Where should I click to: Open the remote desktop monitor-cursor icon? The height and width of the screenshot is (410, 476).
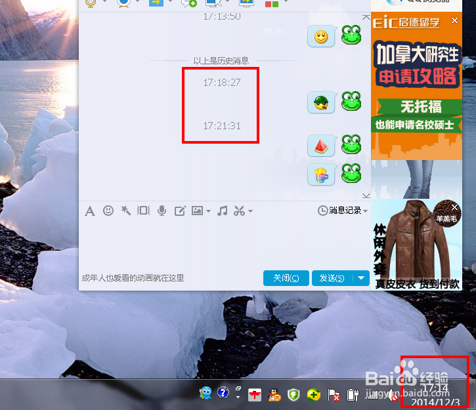coord(214,3)
